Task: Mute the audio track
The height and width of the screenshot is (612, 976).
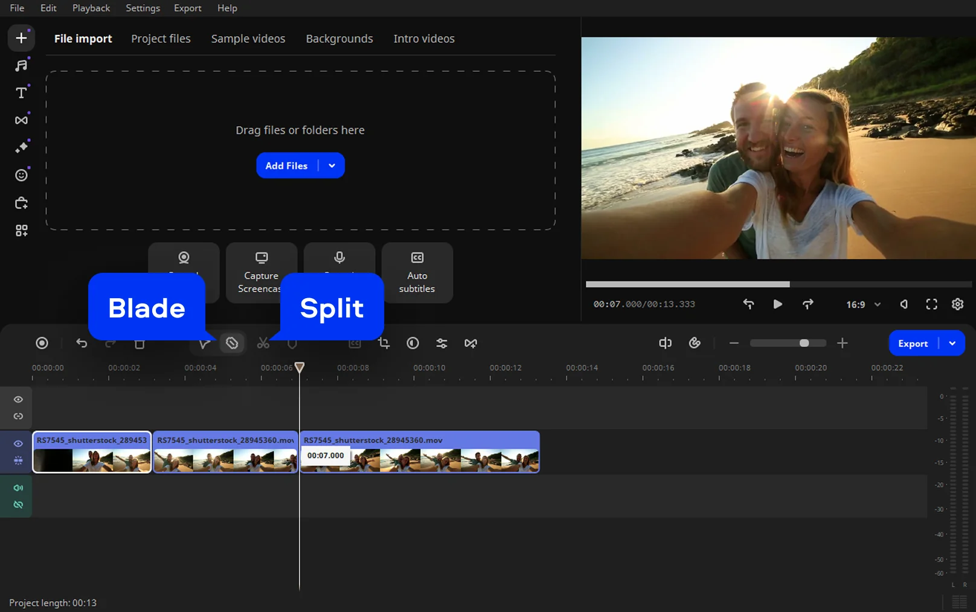Action: tap(18, 488)
